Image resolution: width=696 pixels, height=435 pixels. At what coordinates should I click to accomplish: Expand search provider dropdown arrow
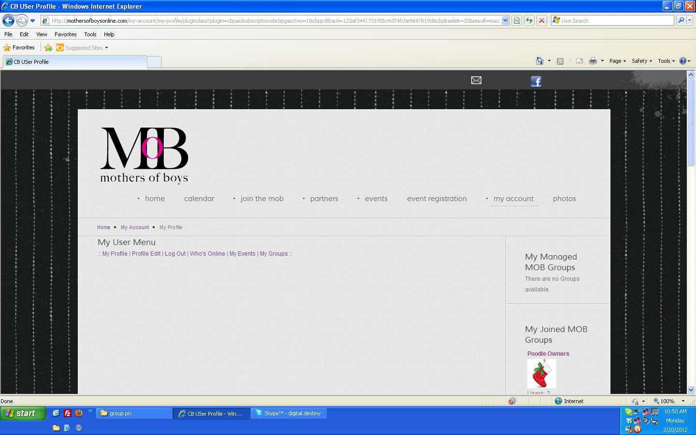(x=690, y=20)
